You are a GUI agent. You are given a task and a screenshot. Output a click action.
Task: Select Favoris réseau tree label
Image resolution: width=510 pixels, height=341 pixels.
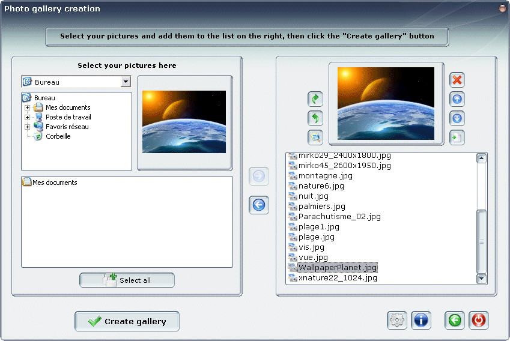(x=67, y=127)
